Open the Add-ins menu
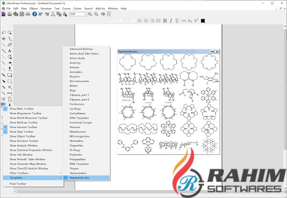 (x=100, y=9)
